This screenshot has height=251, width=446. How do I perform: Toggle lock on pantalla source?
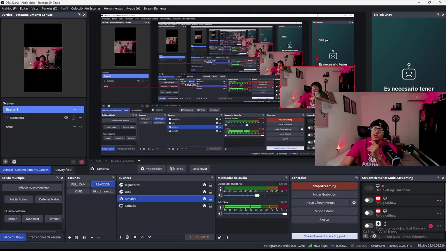pyautogui.click(x=210, y=206)
